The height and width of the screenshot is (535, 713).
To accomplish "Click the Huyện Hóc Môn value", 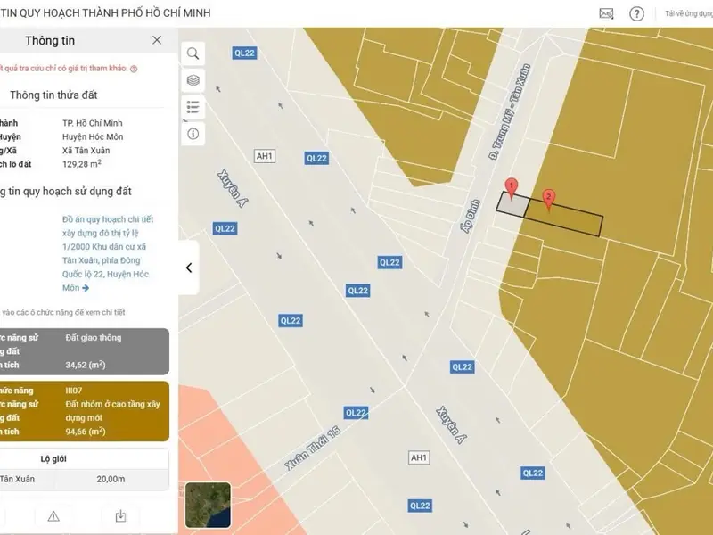I will 93,136.
